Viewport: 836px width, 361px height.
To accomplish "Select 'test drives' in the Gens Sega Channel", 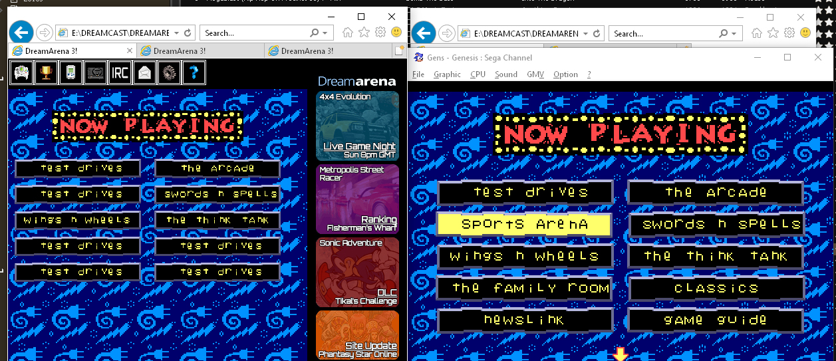I will [525, 193].
